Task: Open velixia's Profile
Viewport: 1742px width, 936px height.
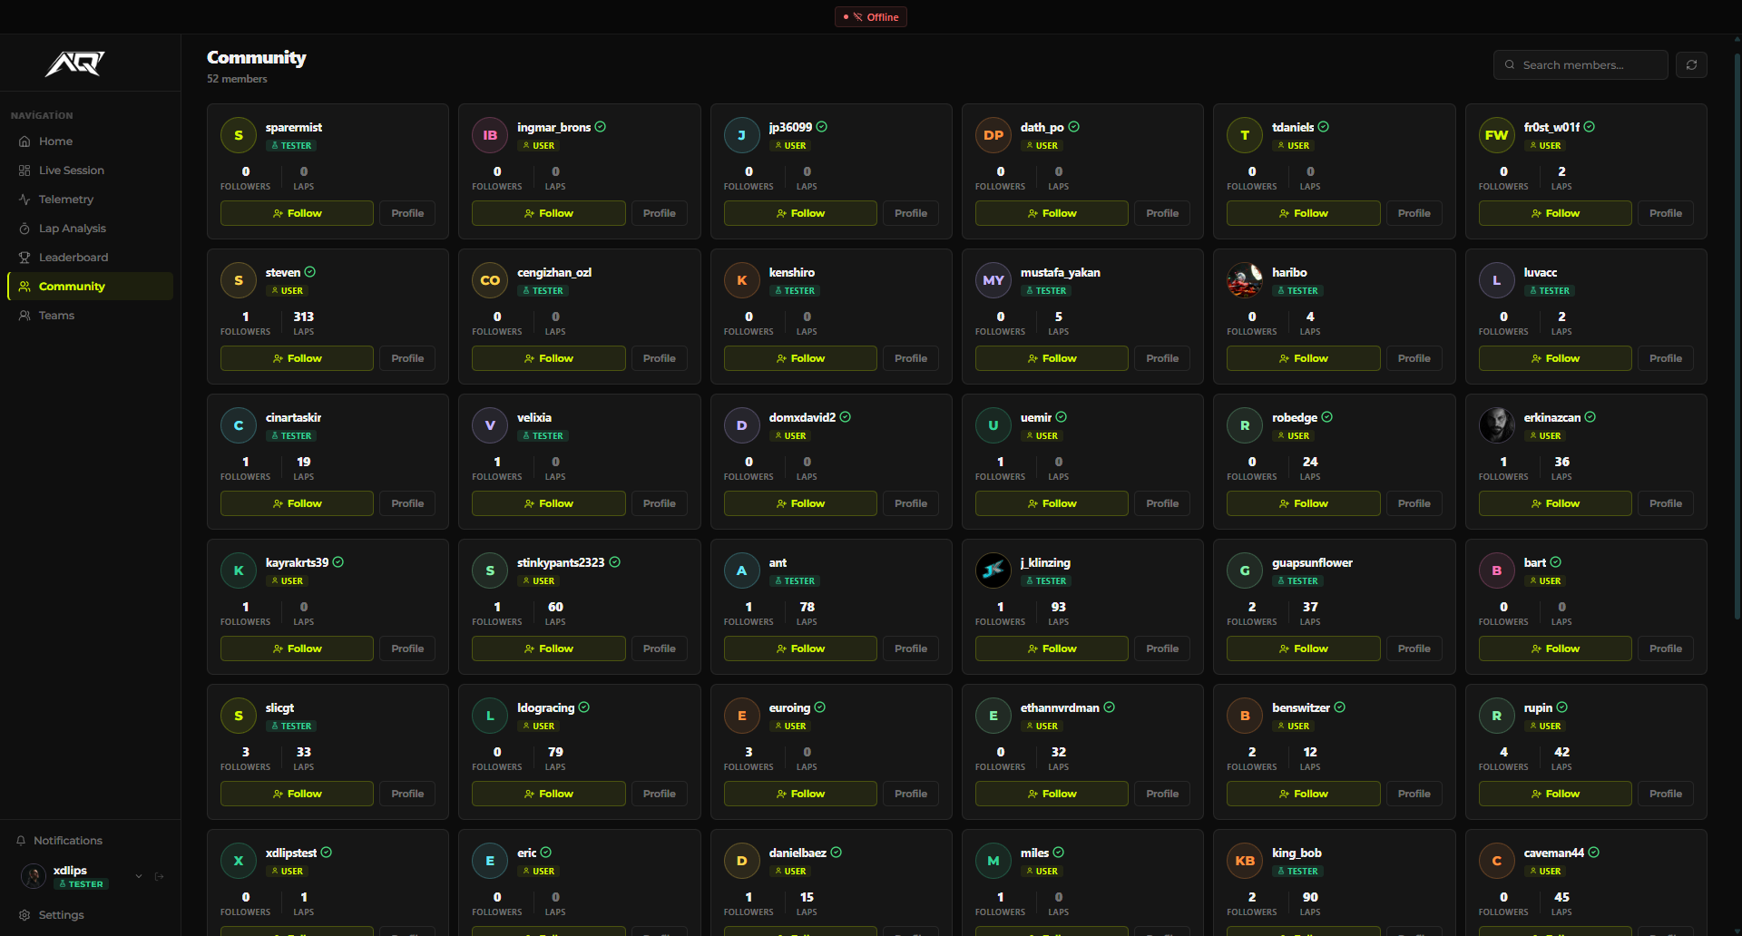Action: click(660, 503)
